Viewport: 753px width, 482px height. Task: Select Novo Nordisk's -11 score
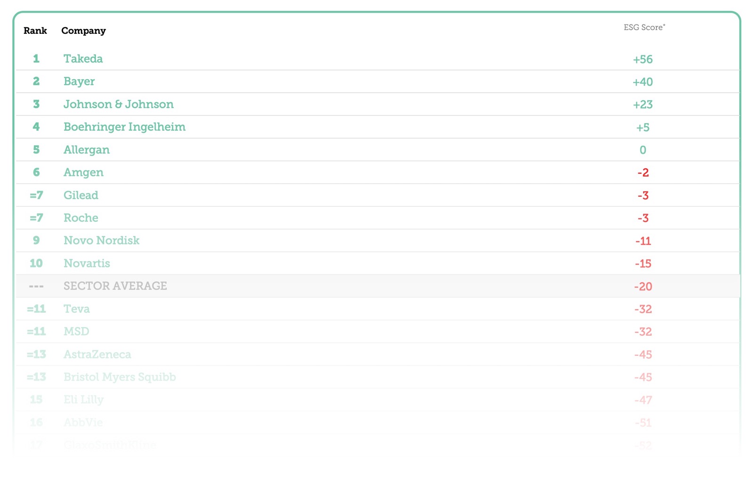tap(643, 241)
